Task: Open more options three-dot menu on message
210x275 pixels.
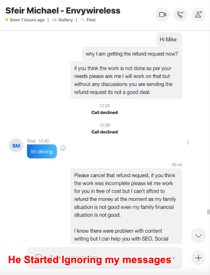Action: [x=188, y=142]
